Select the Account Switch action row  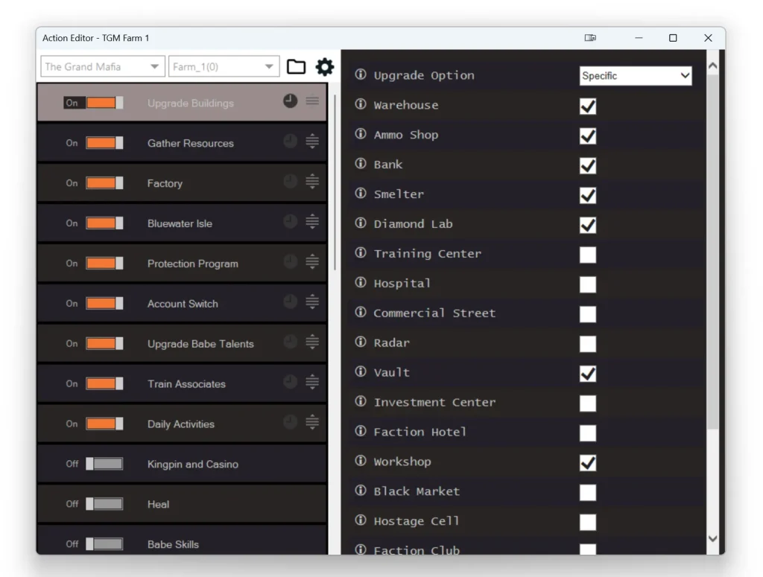182,303
